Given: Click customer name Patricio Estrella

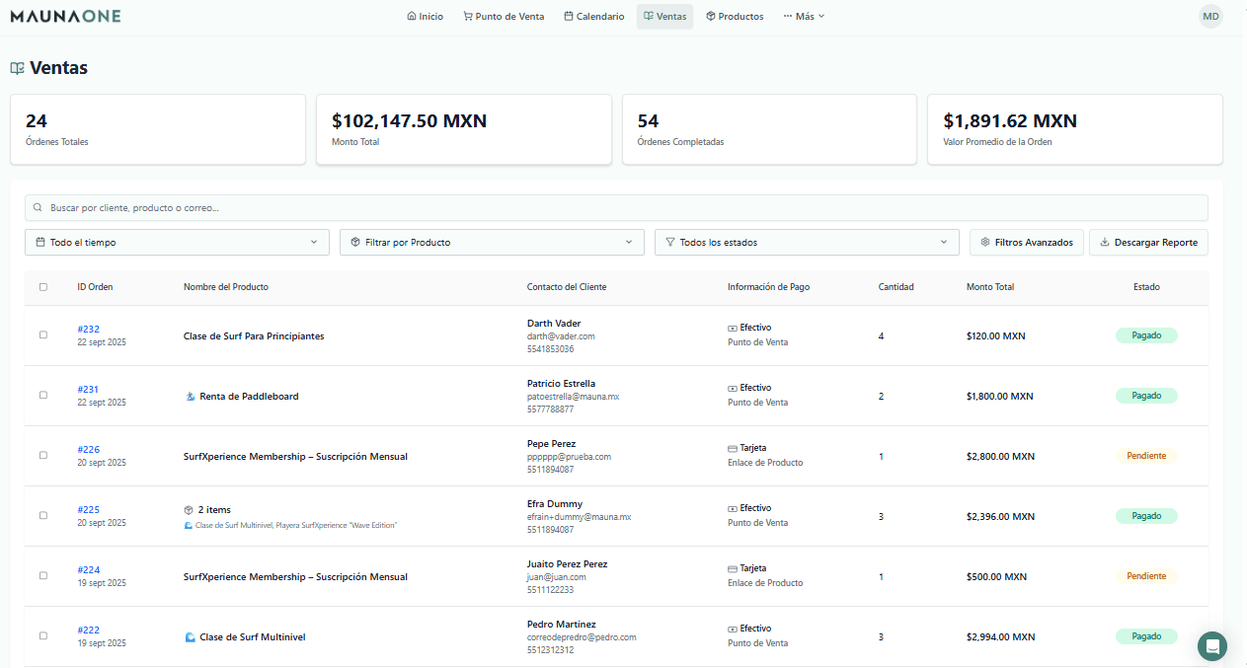Looking at the screenshot, I should click(x=561, y=384).
